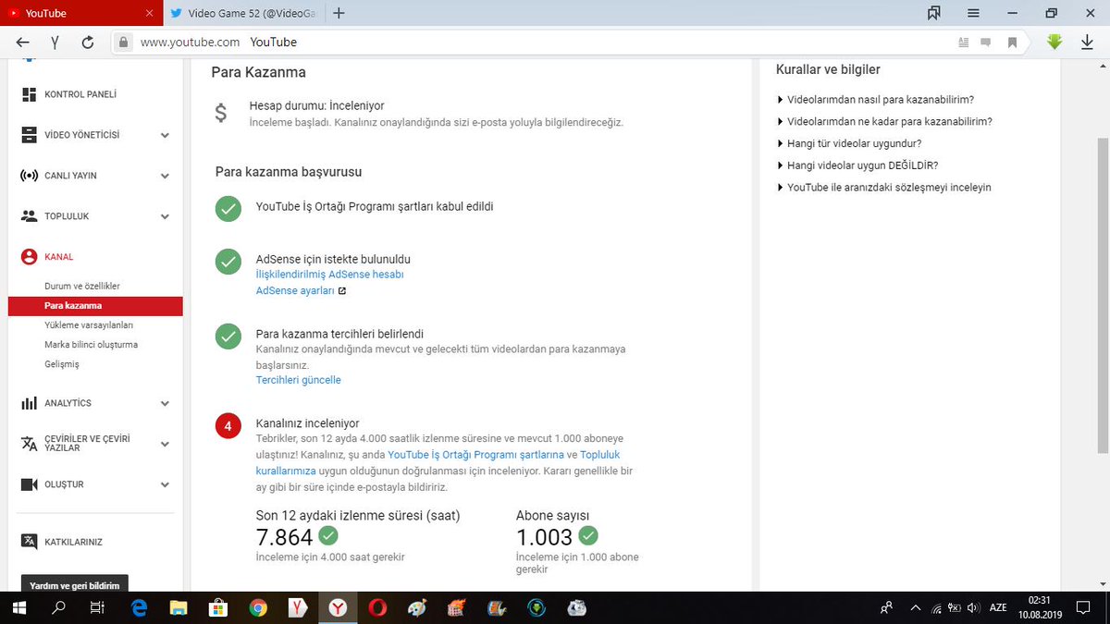This screenshot has height=624, width=1110.
Task: Open Opera browser from taskbar
Action: (377, 607)
